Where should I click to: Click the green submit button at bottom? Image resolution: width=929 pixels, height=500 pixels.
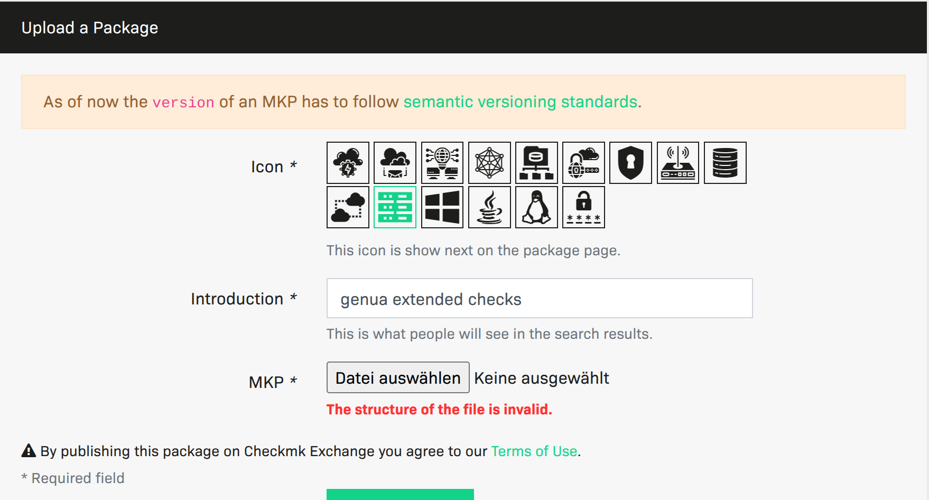click(x=400, y=495)
